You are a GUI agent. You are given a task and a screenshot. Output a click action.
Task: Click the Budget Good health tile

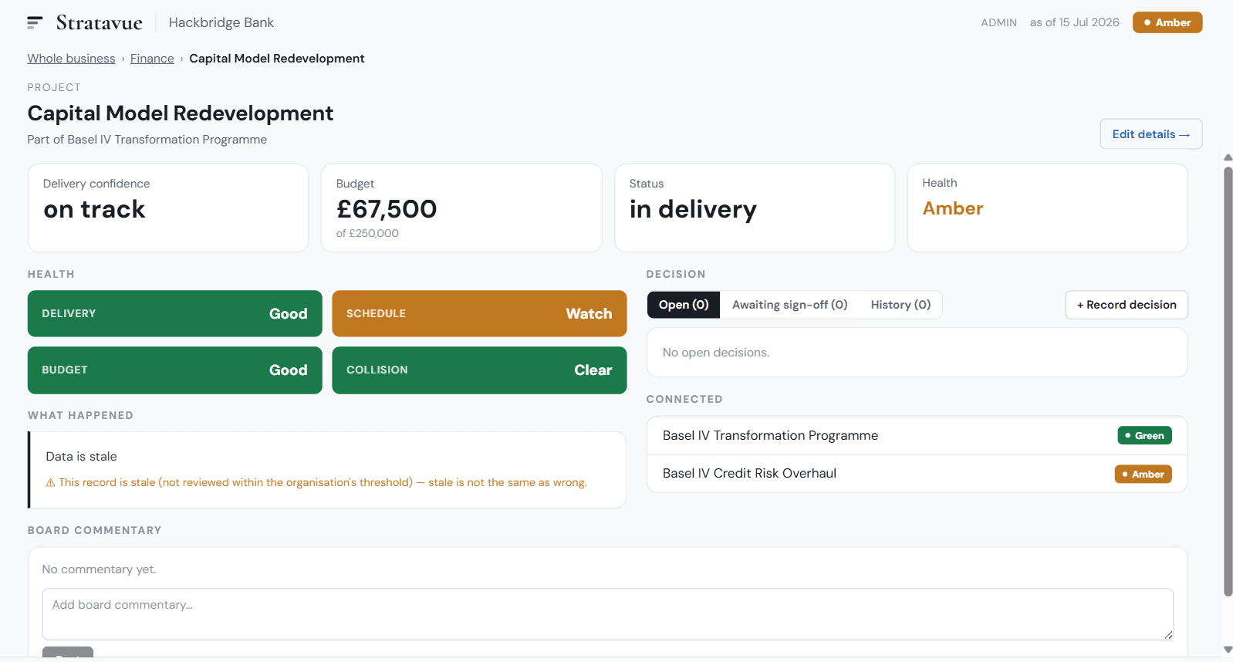175,370
